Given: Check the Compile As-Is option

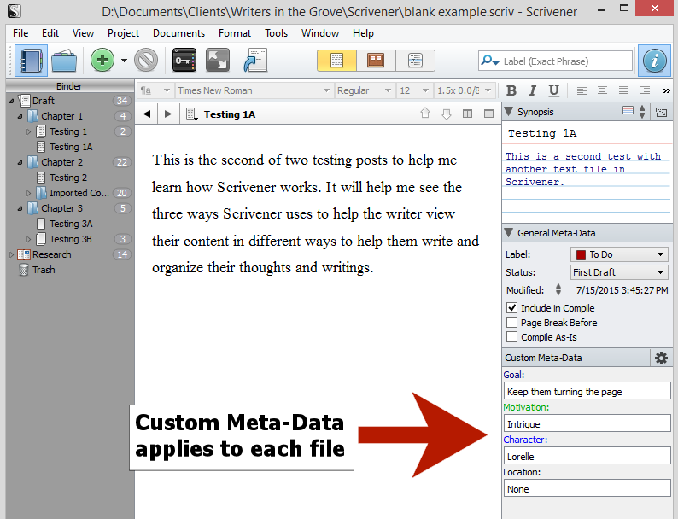Looking at the screenshot, I should pos(511,337).
